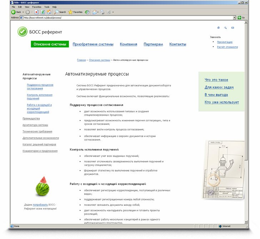This screenshot has height=239, width=260.
Task: Go to browser Home page icon
Action: [49, 12]
